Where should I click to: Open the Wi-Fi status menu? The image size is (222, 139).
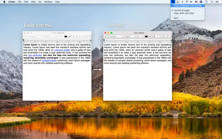pyautogui.click(x=187, y=2)
